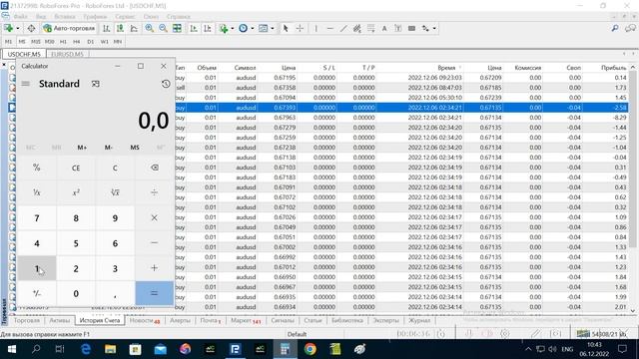Click the history table vertical scrollbar
639x359 pixels.
[x=632, y=159]
